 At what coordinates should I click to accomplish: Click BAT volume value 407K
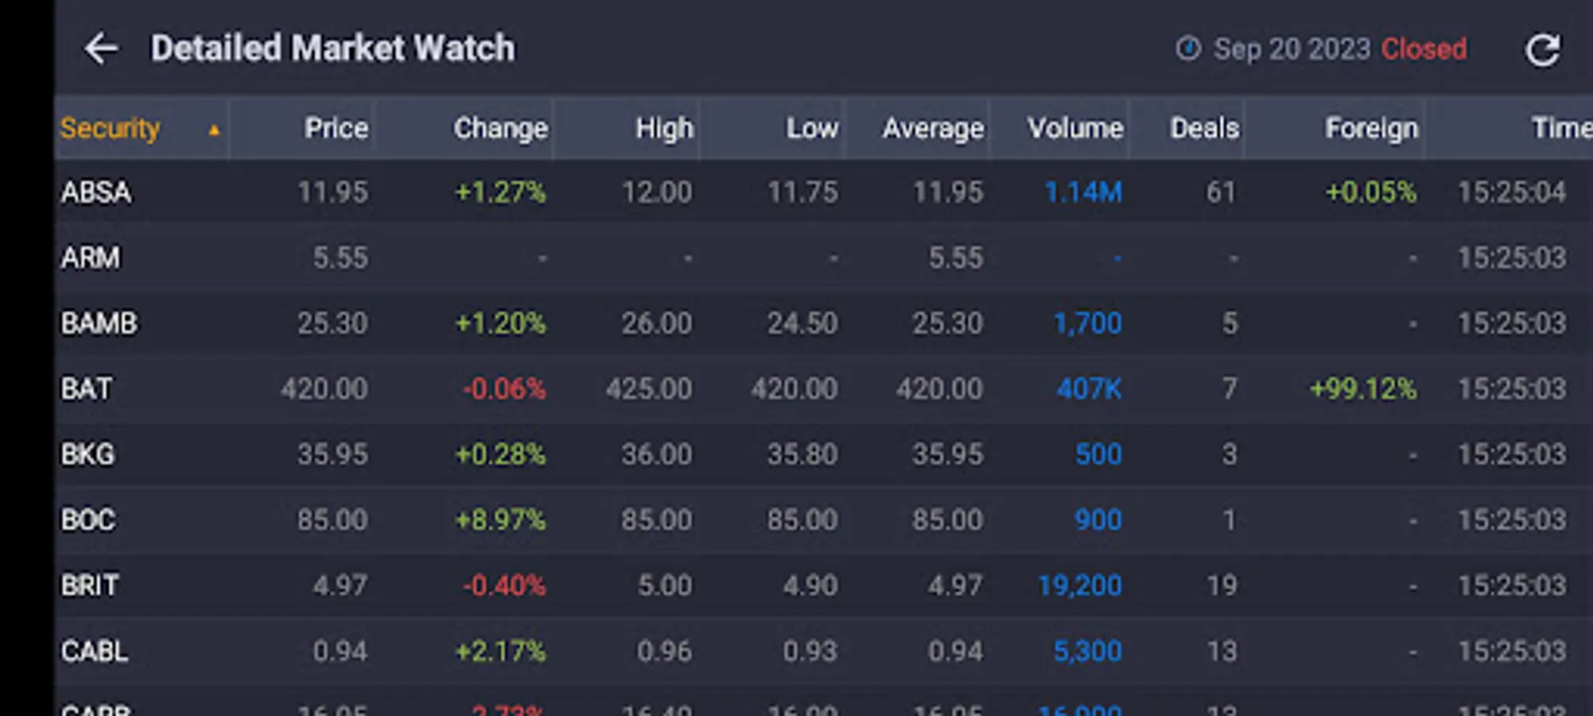[x=1089, y=389]
